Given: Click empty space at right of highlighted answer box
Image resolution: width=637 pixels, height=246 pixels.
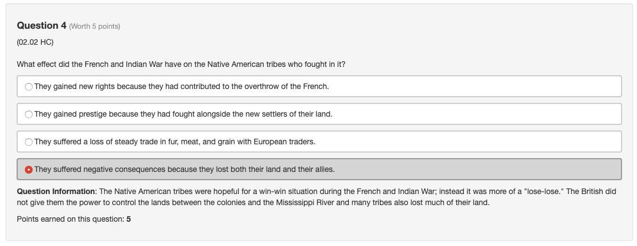Looking at the screenshot, I should pyautogui.click(x=498, y=169).
